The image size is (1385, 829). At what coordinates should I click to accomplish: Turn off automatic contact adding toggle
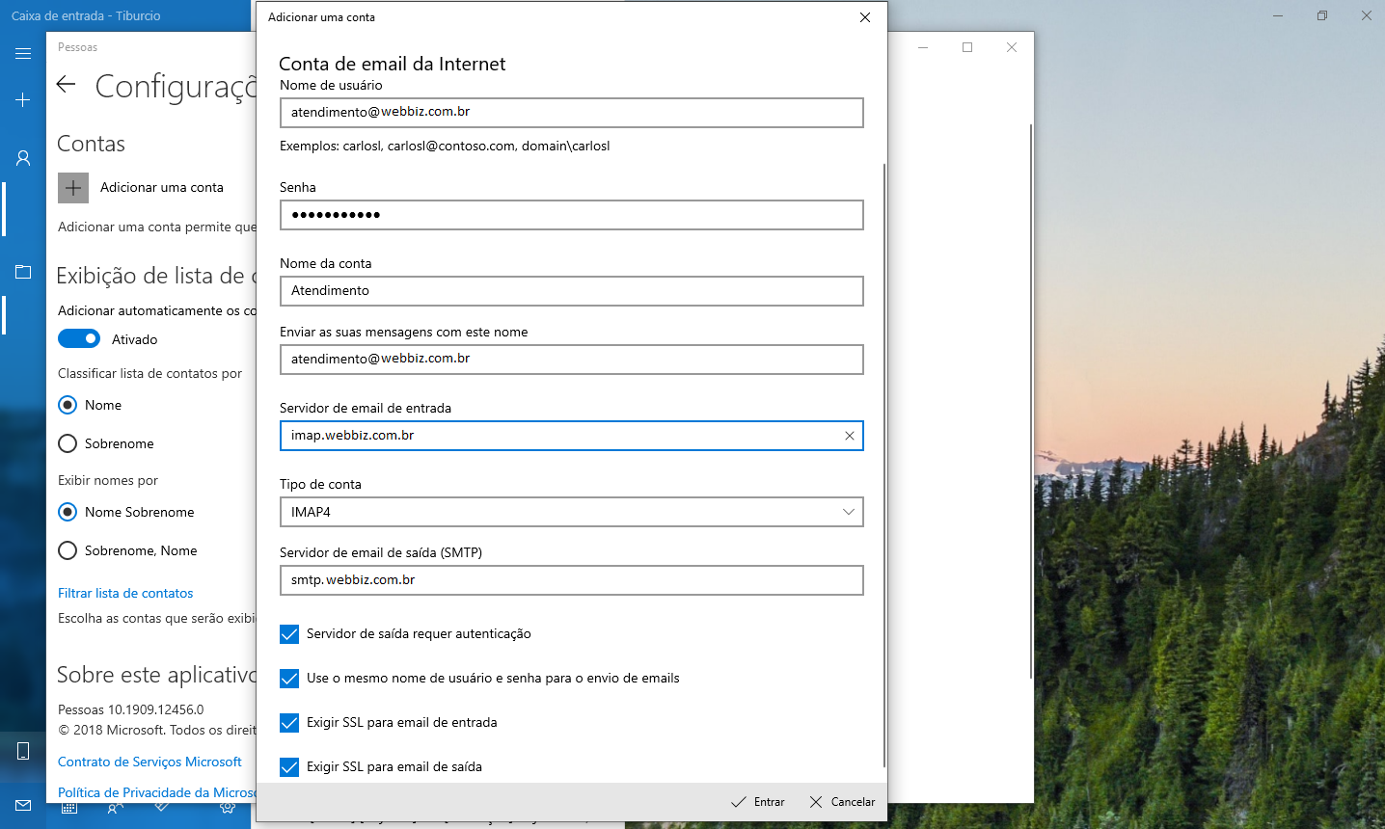(x=79, y=338)
